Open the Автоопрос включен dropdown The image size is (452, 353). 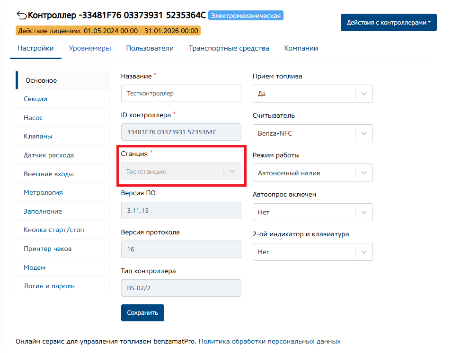pyautogui.click(x=312, y=212)
